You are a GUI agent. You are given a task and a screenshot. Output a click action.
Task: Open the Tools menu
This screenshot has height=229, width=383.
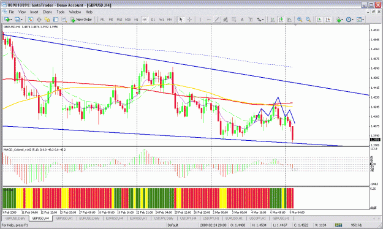pyautogui.click(x=60, y=12)
